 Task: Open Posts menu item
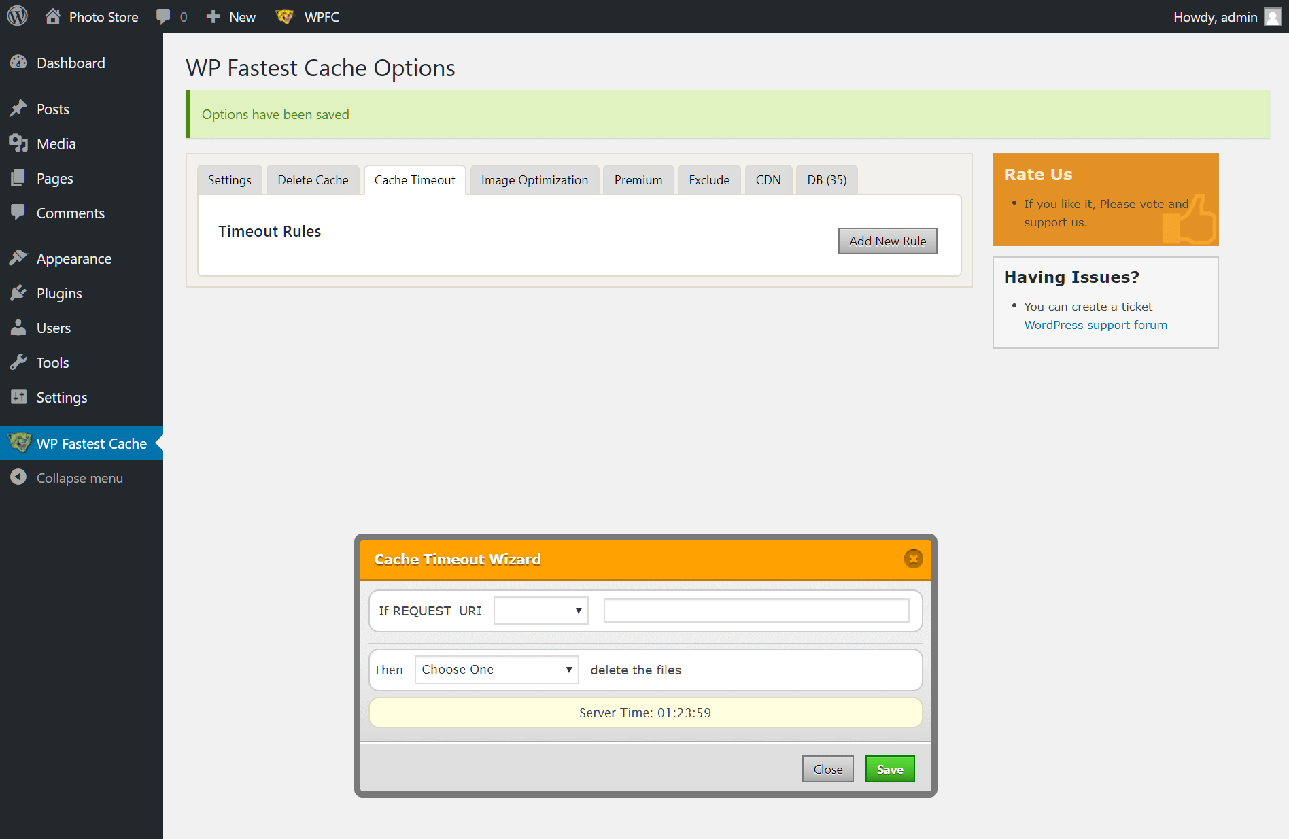click(53, 109)
